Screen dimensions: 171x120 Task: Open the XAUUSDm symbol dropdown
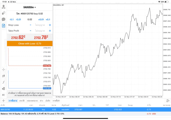coord(29,7)
